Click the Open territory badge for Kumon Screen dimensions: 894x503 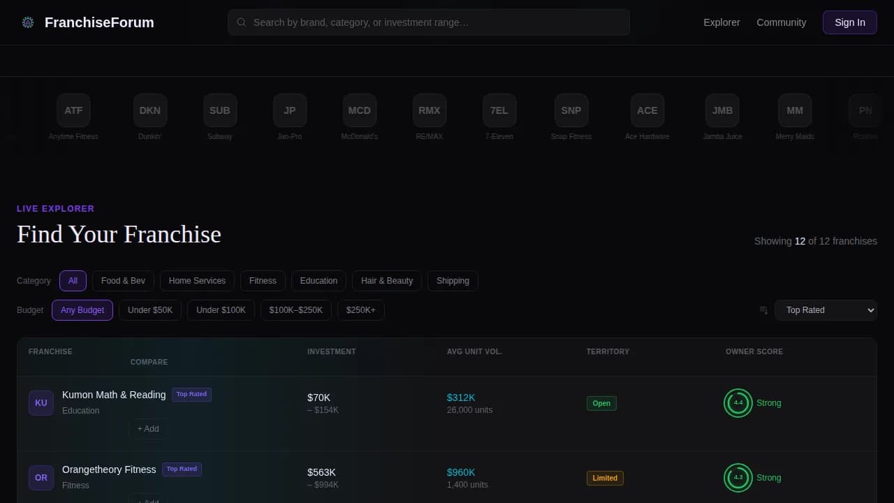(x=601, y=403)
